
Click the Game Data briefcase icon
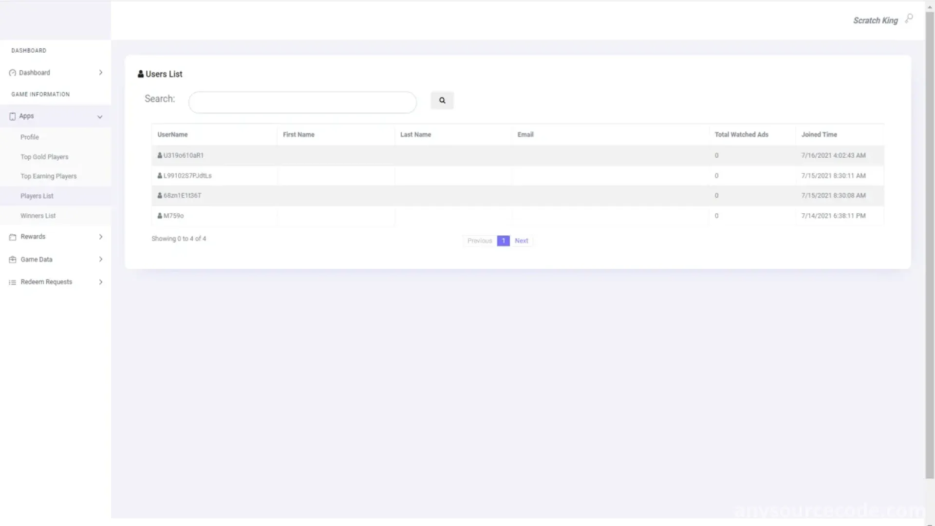[13, 260]
